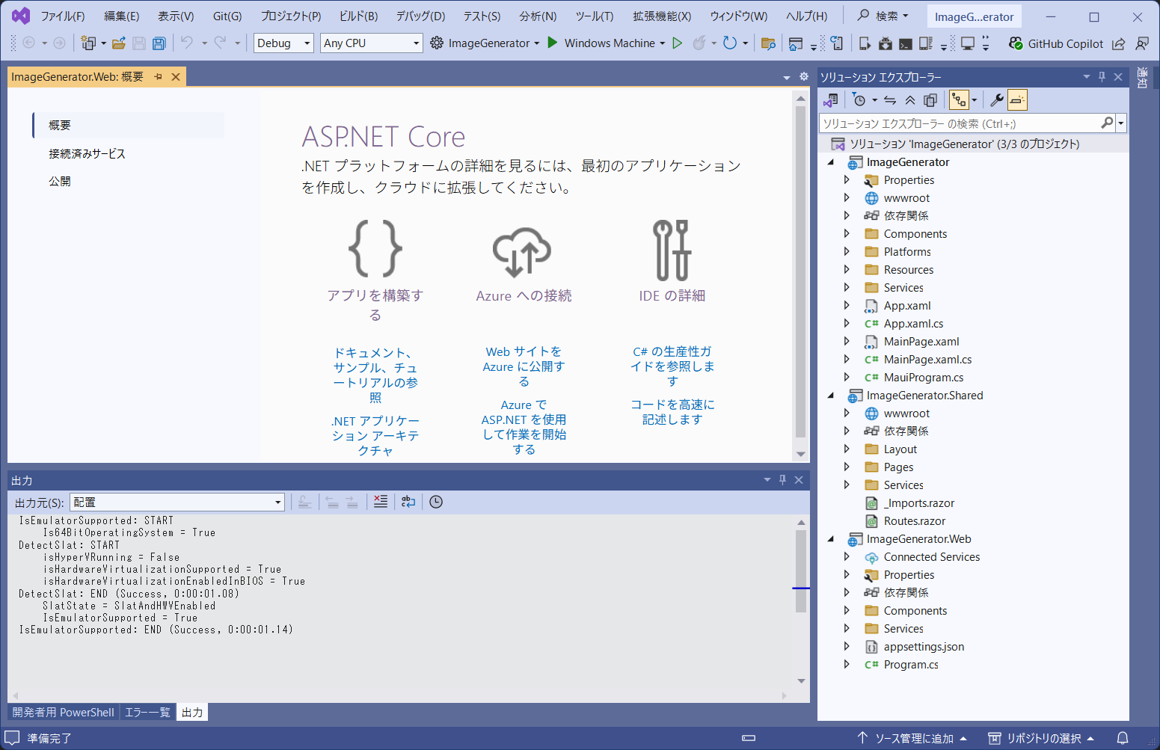Open the ビルド(B) menu
The height and width of the screenshot is (750, 1160).
pos(358,16)
